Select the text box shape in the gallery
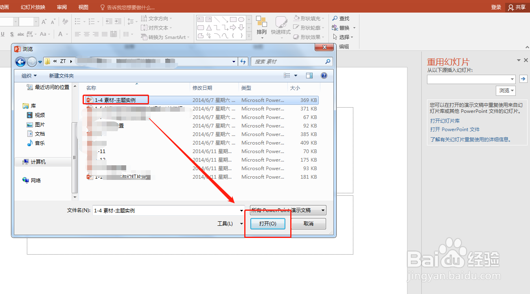This screenshot has width=530, height=294. point(200,19)
